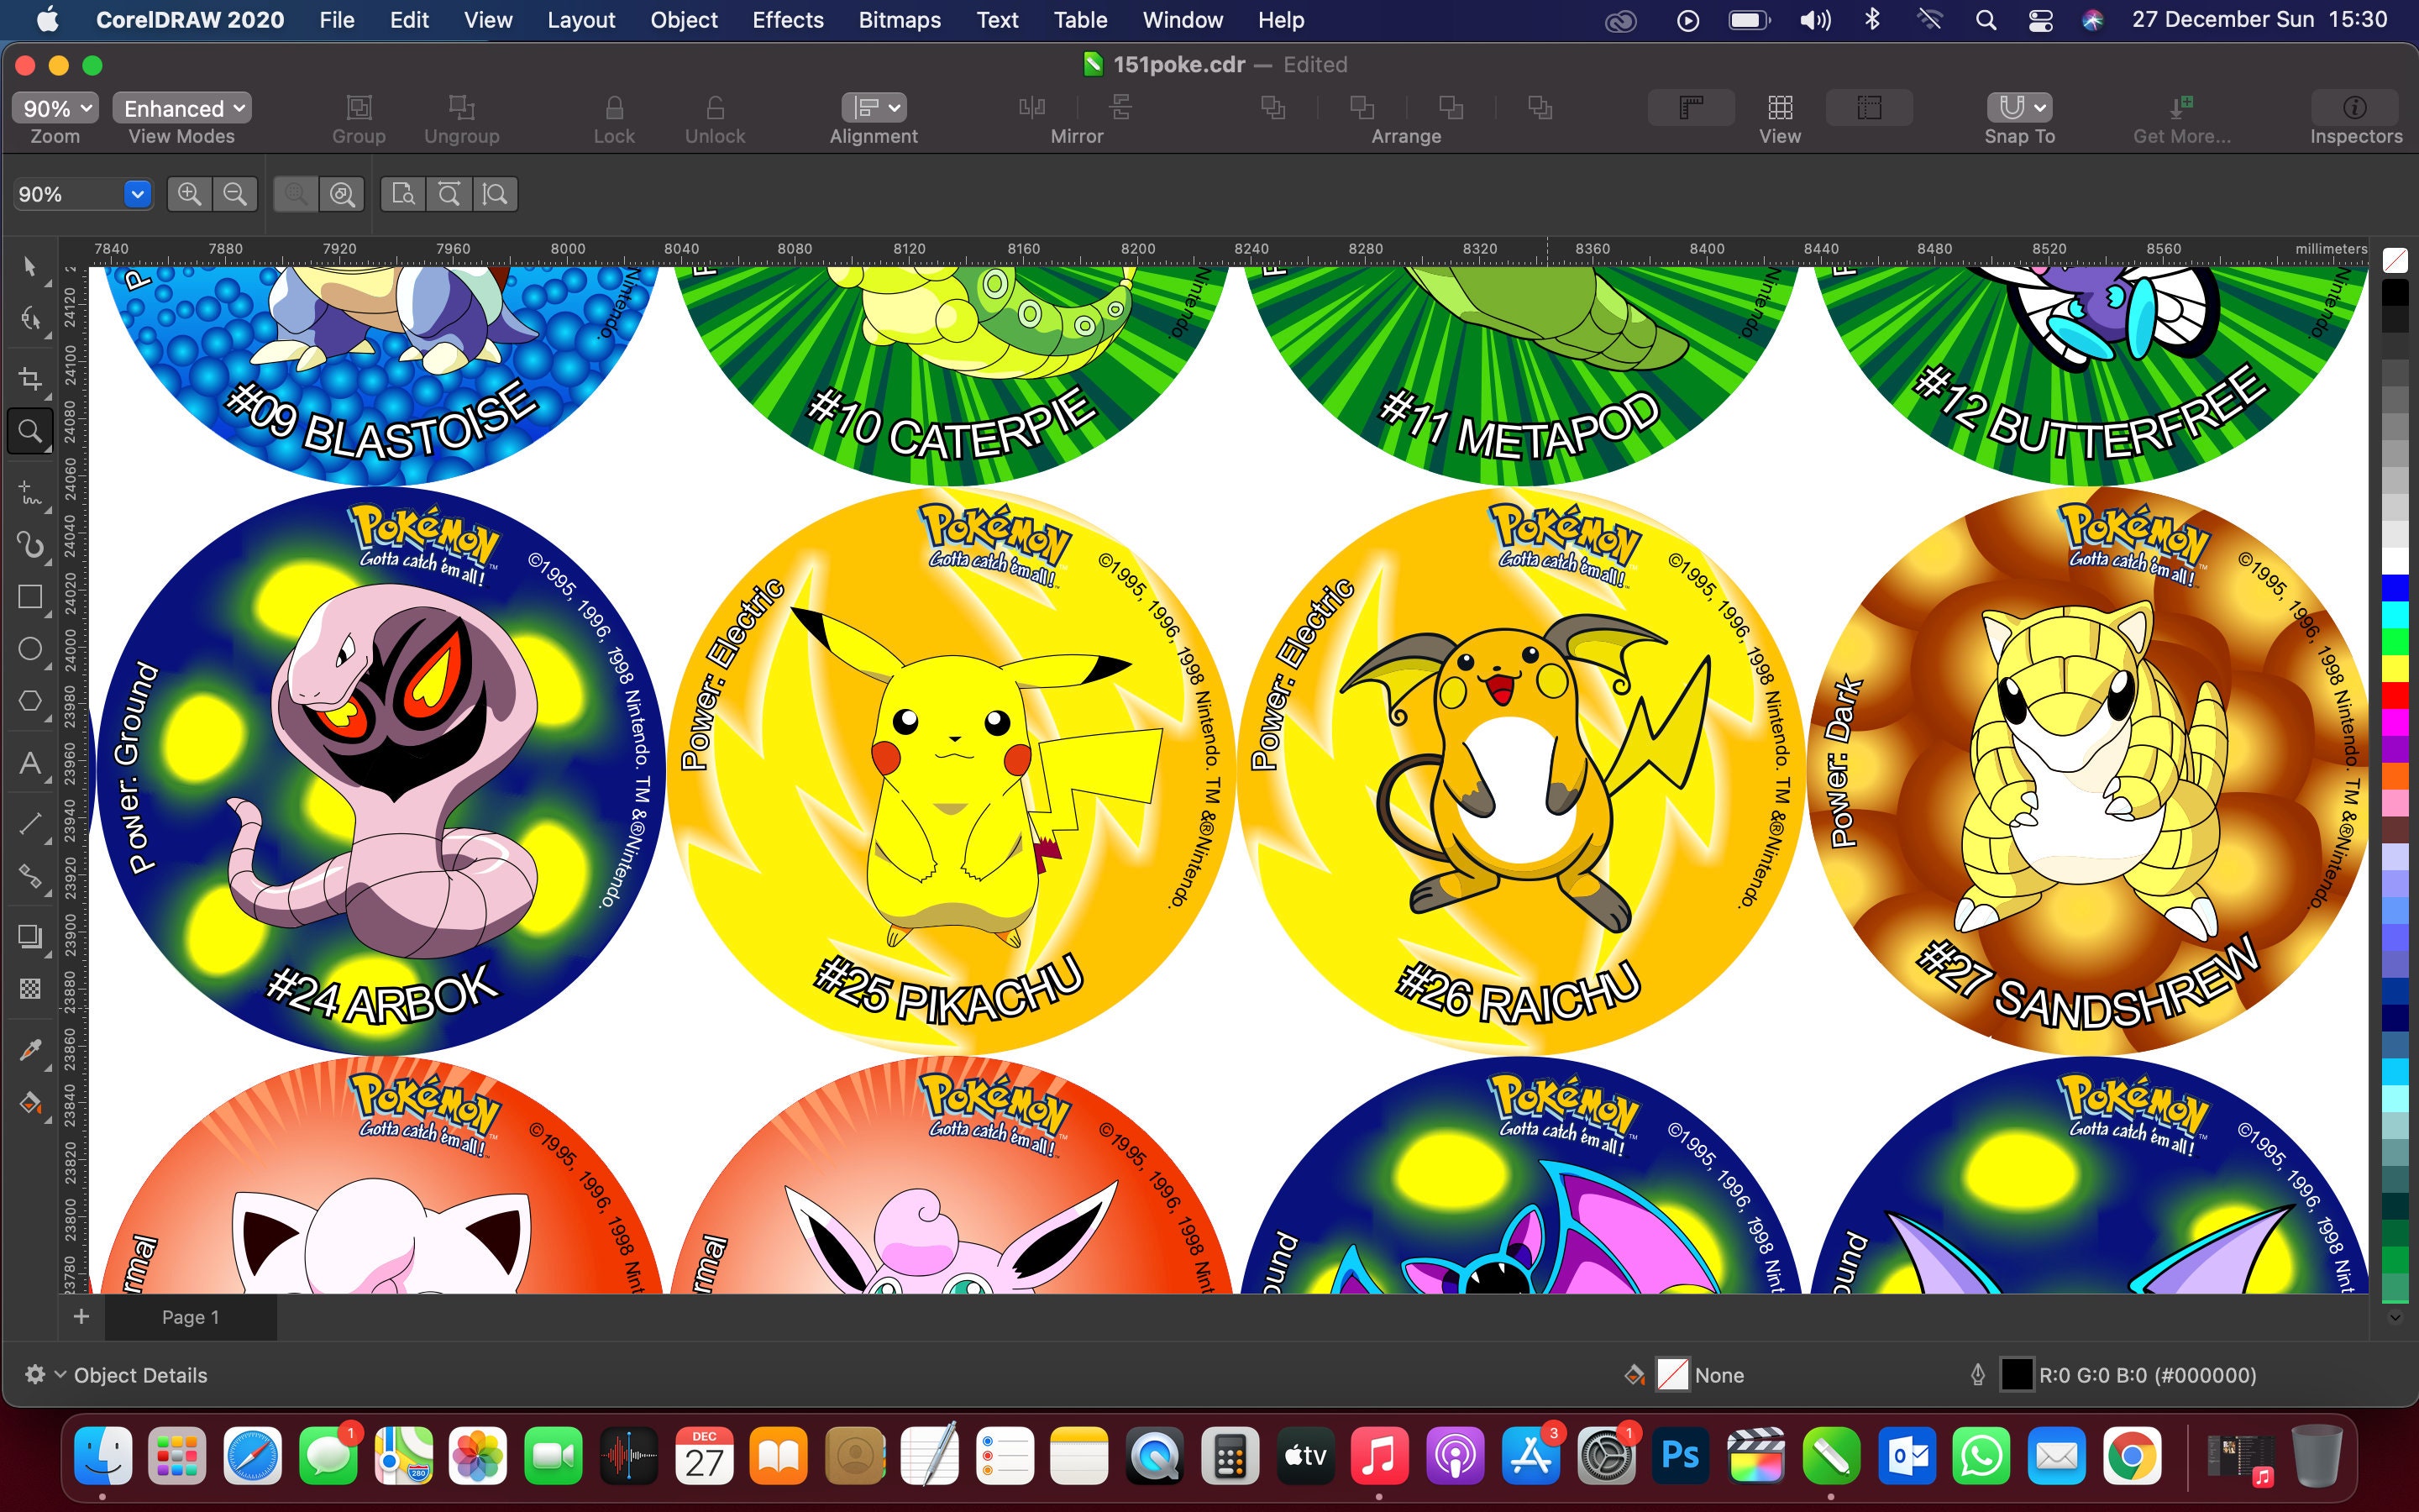Select the Crop tool
Viewport: 2419px width, 1512px height.
[30, 377]
